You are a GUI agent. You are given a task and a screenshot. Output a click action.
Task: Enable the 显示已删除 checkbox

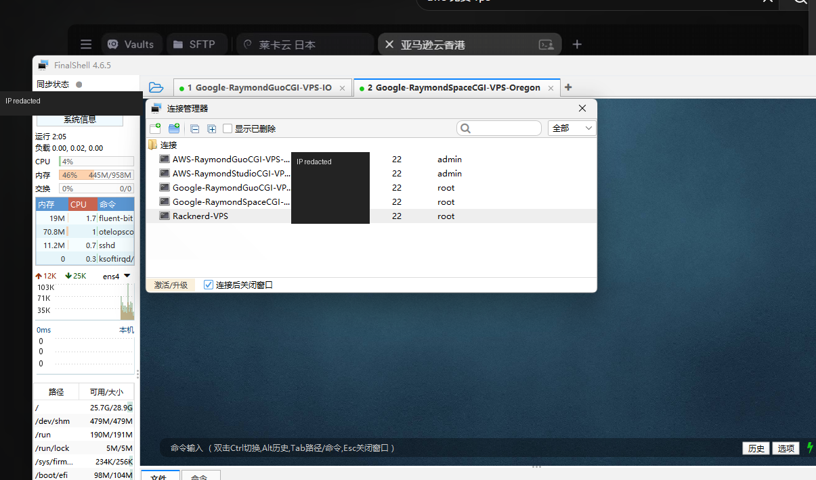click(228, 128)
